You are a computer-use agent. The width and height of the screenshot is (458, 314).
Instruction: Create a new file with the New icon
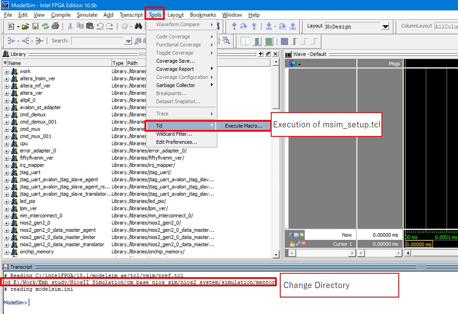tap(11, 27)
